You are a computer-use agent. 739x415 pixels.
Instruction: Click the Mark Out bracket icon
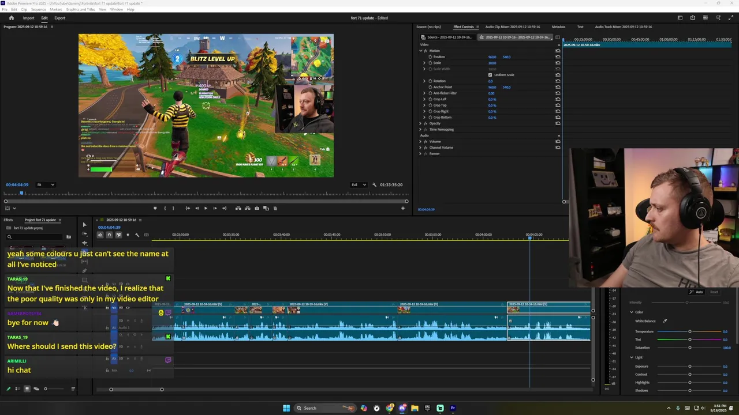coord(173,208)
